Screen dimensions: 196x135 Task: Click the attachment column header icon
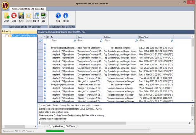pyautogui.click(x=48, y=37)
